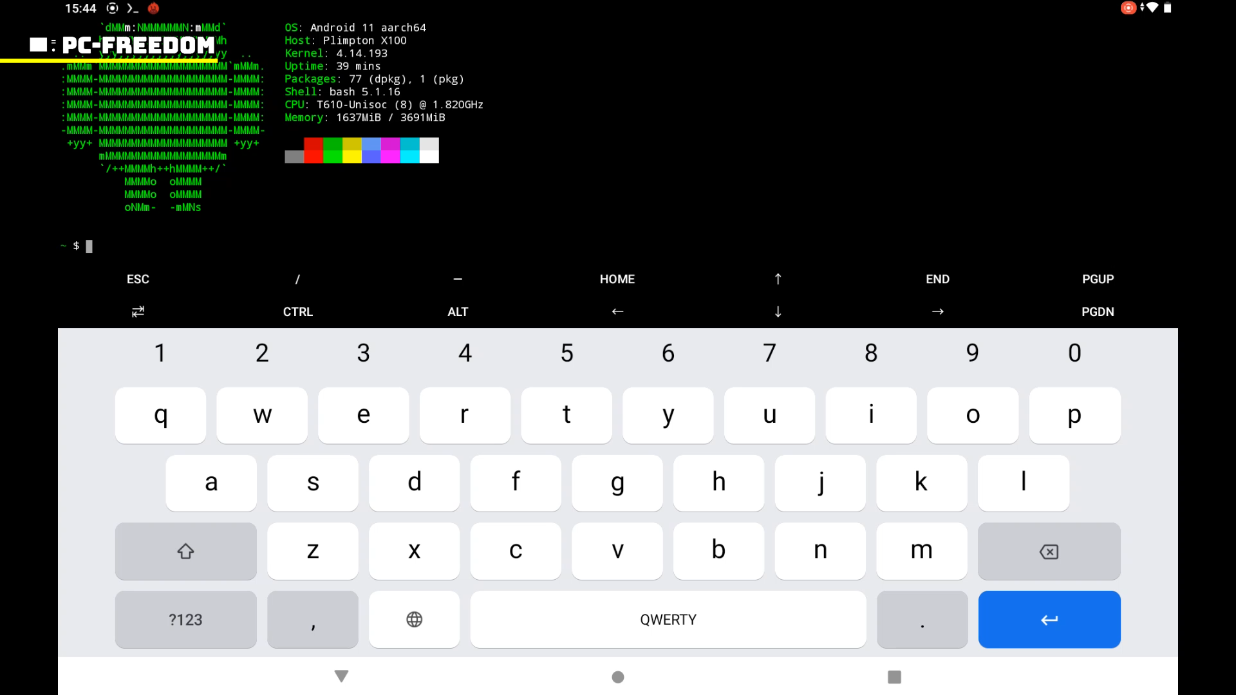
Task: Tap the Android back navigation triangle
Action: click(x=341, y=676)
